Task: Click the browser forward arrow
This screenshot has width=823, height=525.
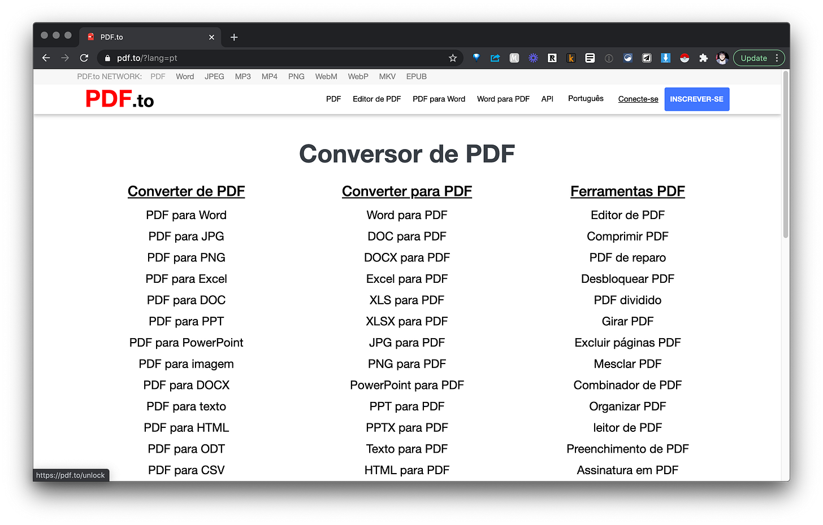Action: coord(65,58)
